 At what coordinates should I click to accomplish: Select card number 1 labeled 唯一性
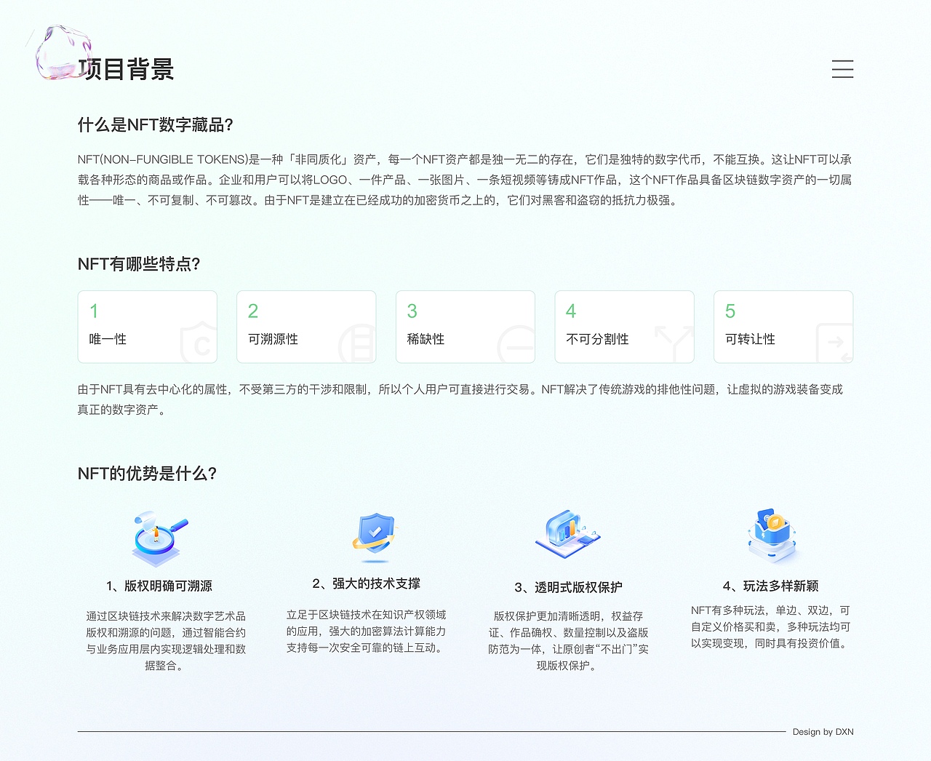(x=147, y=326)
